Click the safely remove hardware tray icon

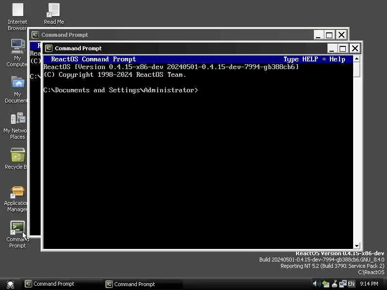[326, 284]
